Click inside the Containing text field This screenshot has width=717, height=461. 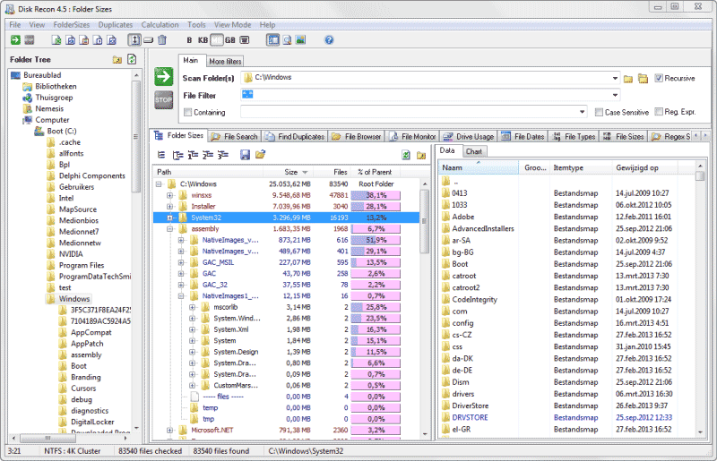click(409, 112)
